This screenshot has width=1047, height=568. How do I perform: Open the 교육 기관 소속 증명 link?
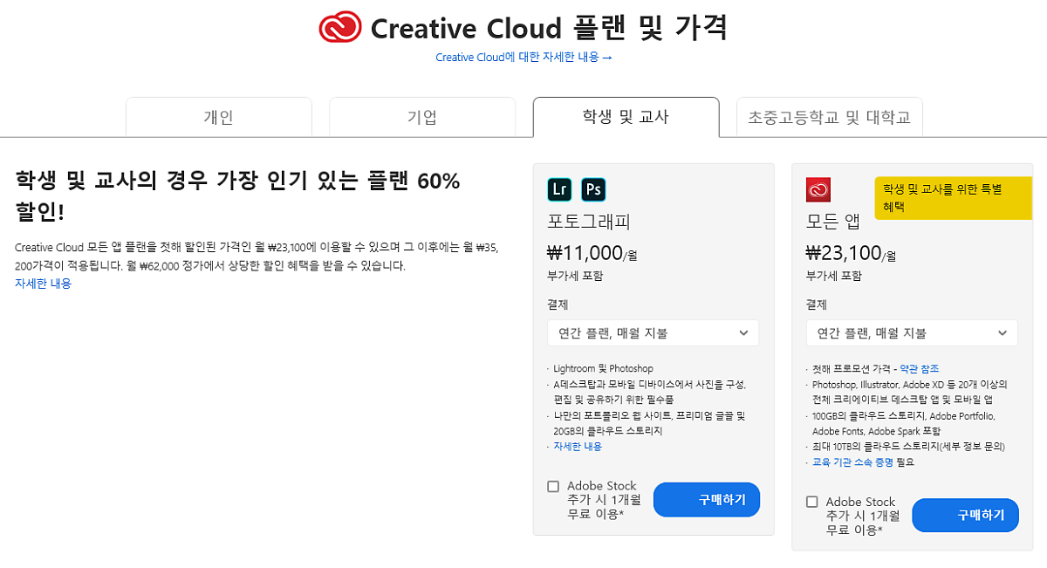click(852, 462)
